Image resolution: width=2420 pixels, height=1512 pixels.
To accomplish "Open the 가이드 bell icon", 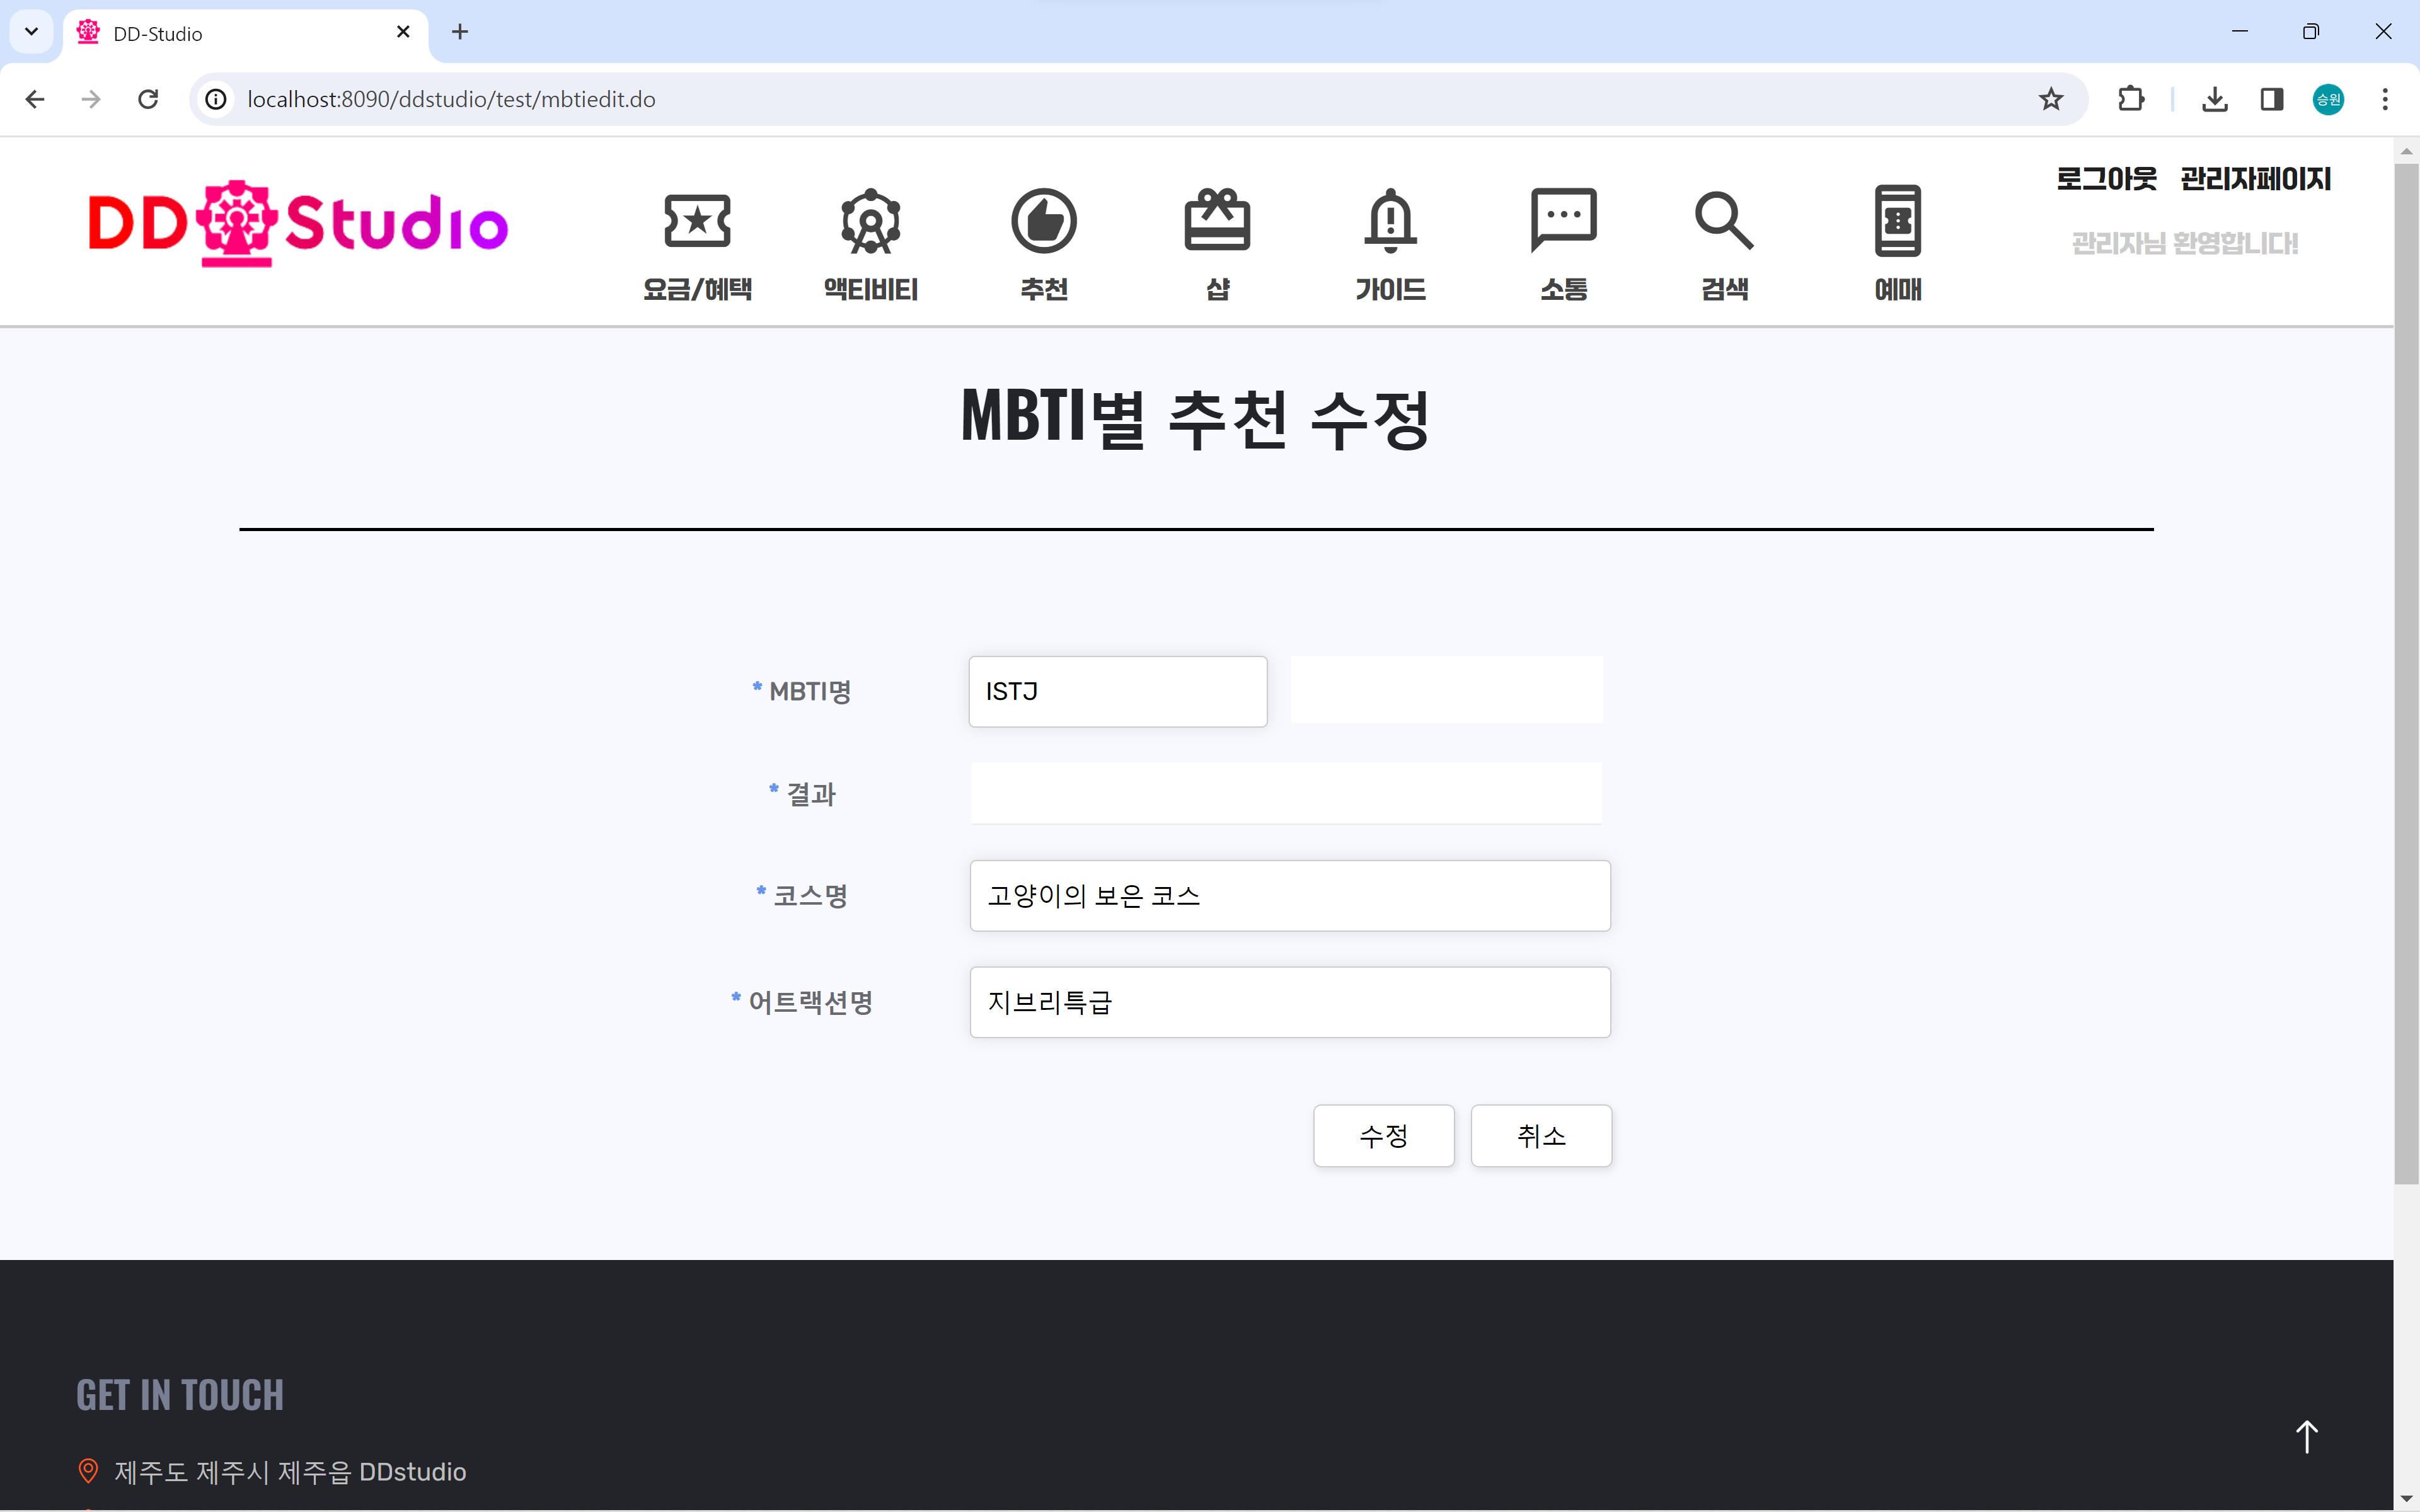I will [x=1390, y=220].
